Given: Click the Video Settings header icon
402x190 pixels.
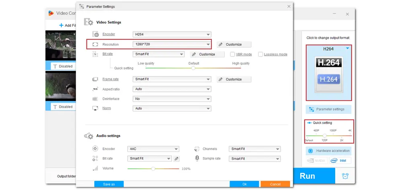Looking at the screenshot, I should (88, 22).
